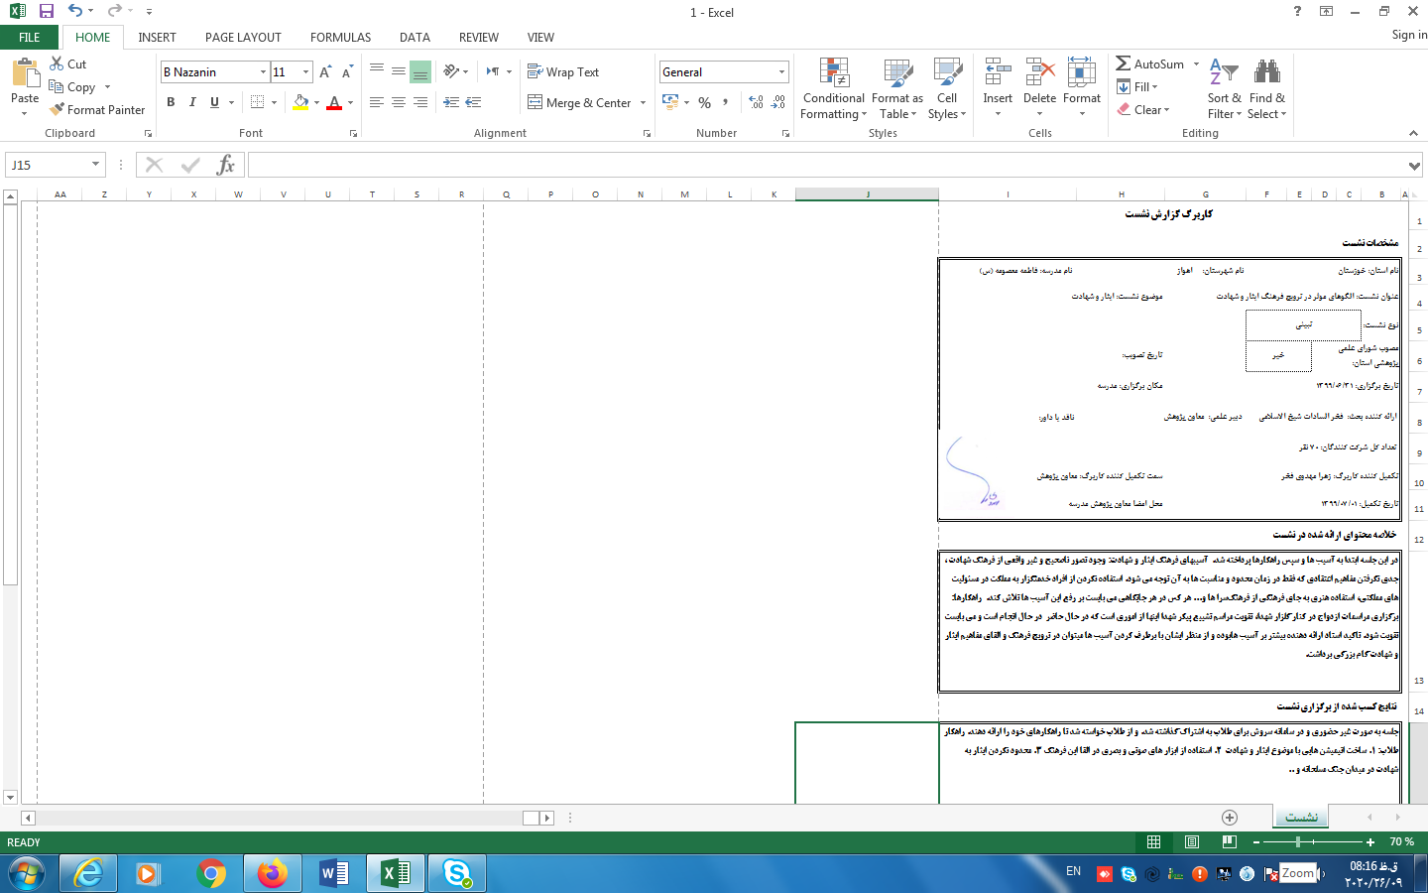Toggle Bold formatting
Screen dimensions: 1428x893
(x=171, y=102)
